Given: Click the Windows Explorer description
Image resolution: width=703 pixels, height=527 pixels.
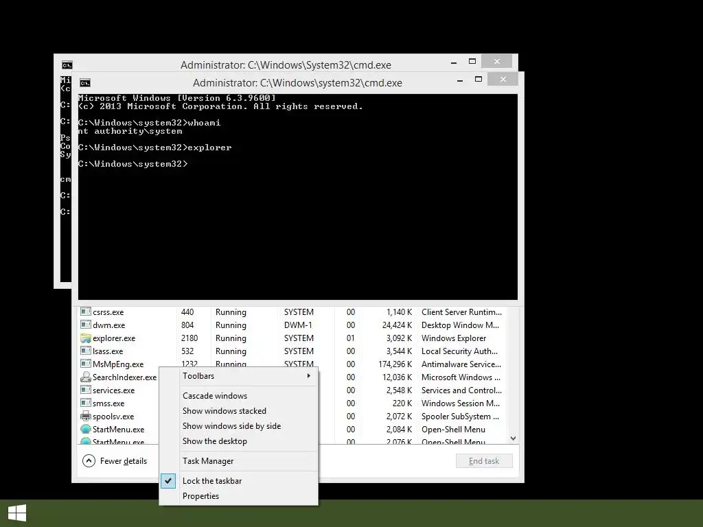Looking at the screenshot, I should pos(454,338).
